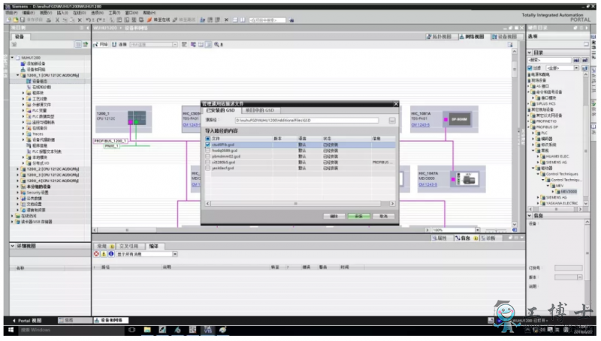Switch to the GSD in project tab

260,110
